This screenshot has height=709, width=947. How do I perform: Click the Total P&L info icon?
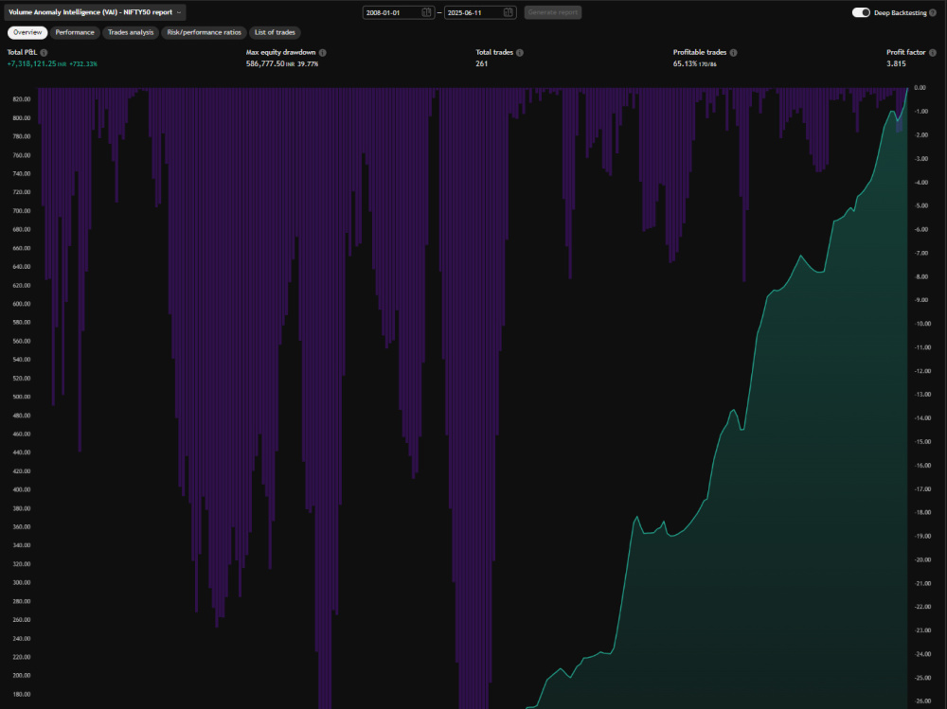[44, 53]
